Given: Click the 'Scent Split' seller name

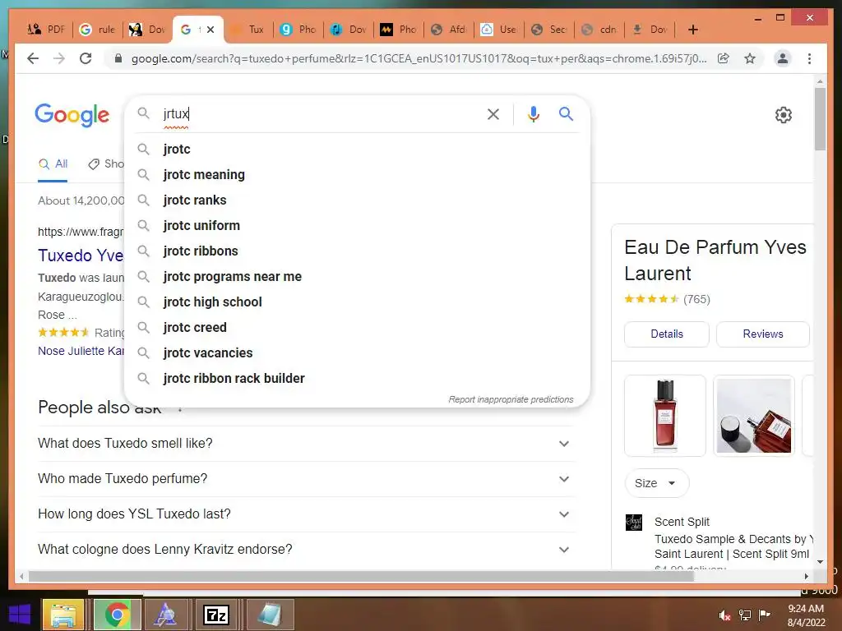Looking at the screenshot, I should click(x=682, y=522).
